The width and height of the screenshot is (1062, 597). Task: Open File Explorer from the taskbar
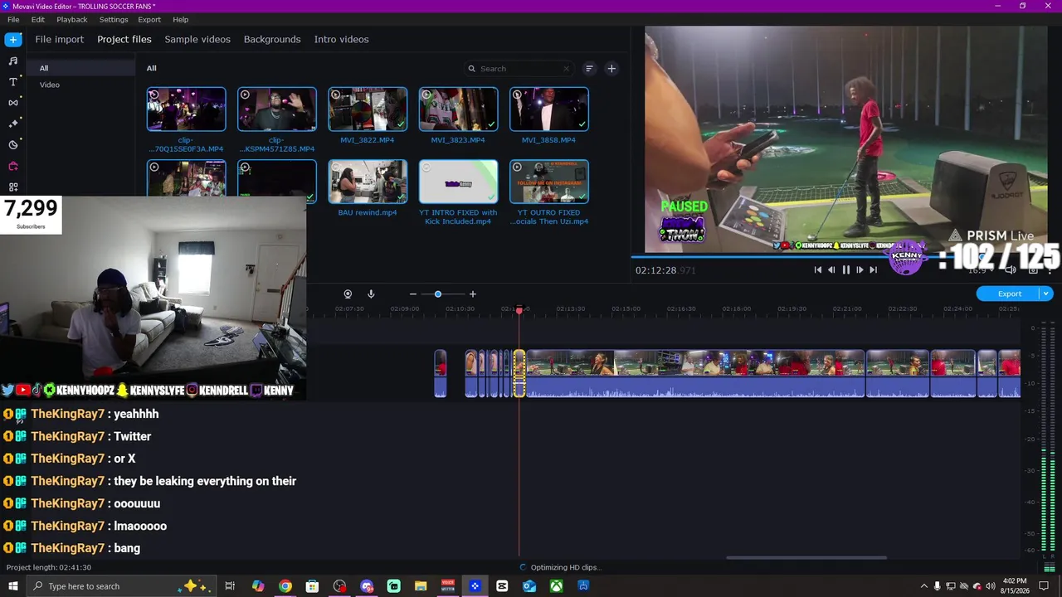[421, 586]
